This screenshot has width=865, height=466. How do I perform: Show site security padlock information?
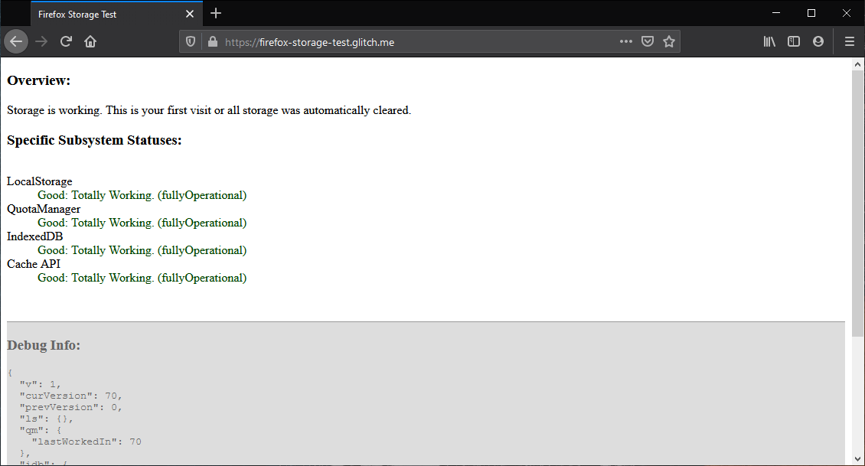(x=212, y=42)
